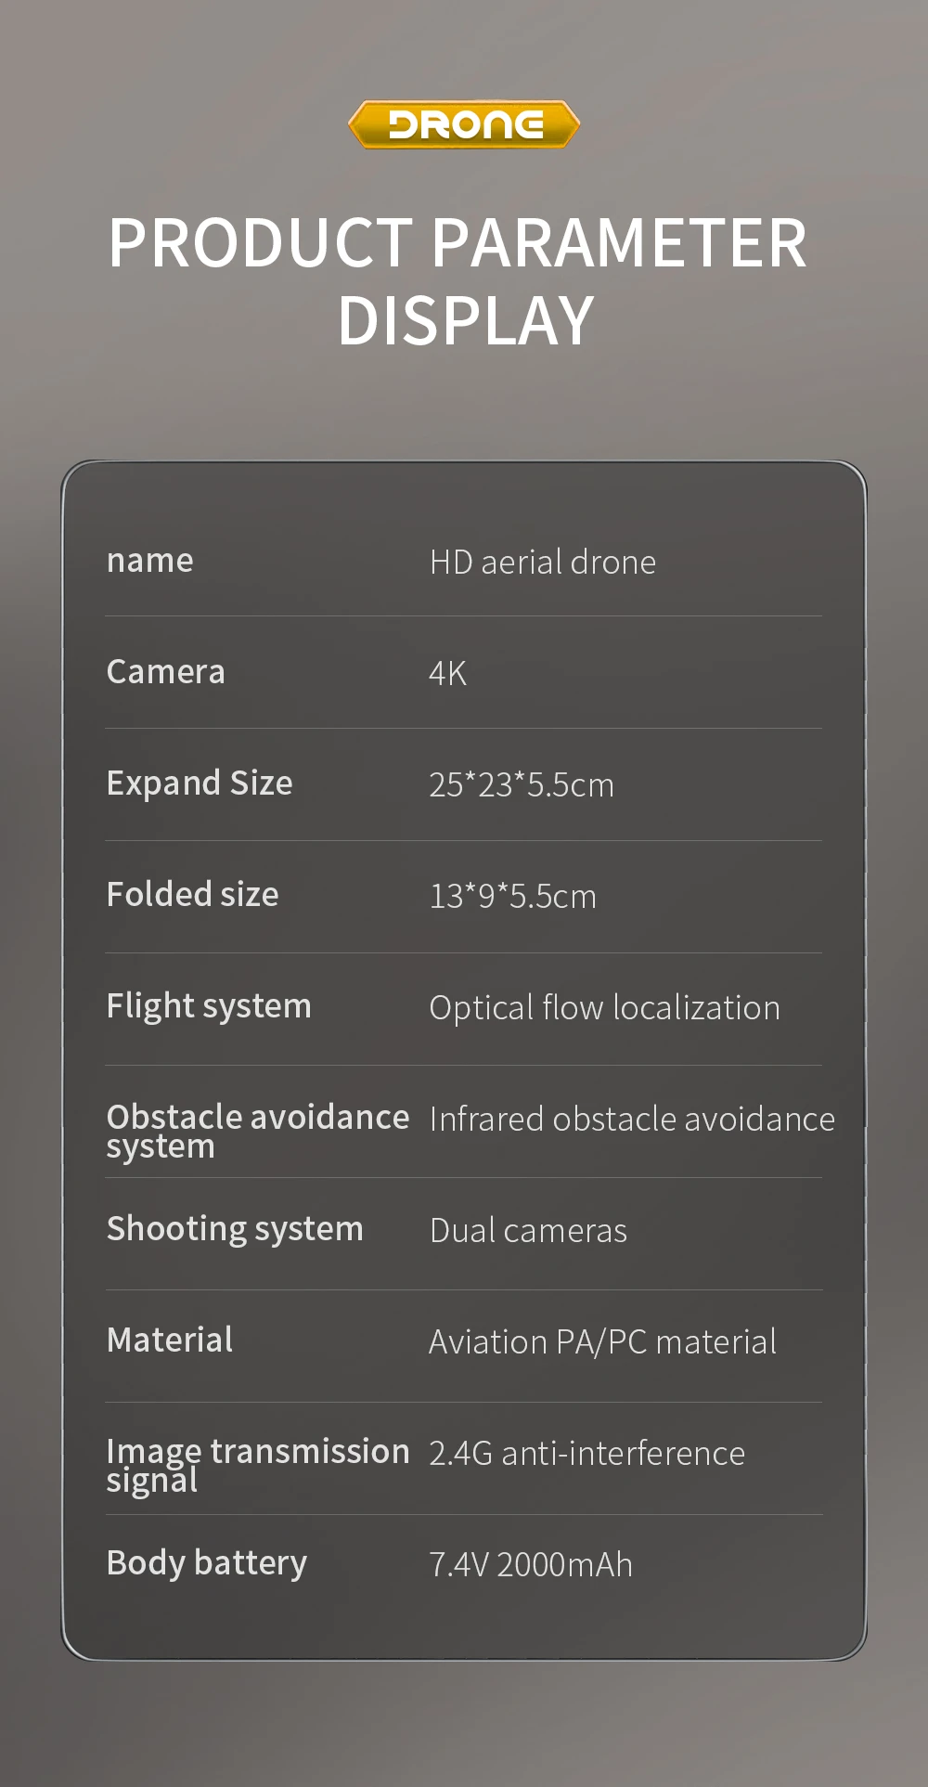Select the 2.4G anti-interference value
This screenshot has width=928, height=1787.
click(586, 1454)
